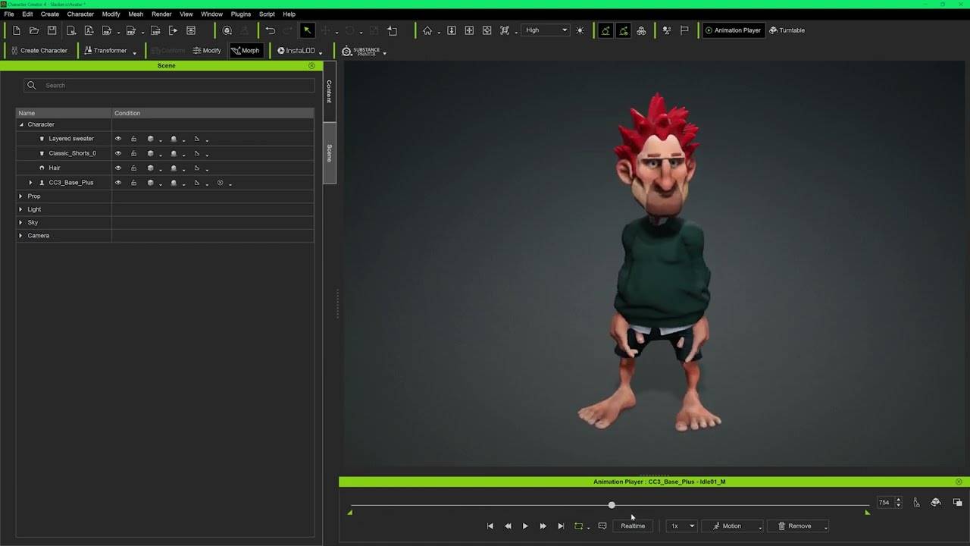The height and width of the screenshot is (546, 970).
Task: Click the sun light icon in toolbar
Action: pos(580,30)
